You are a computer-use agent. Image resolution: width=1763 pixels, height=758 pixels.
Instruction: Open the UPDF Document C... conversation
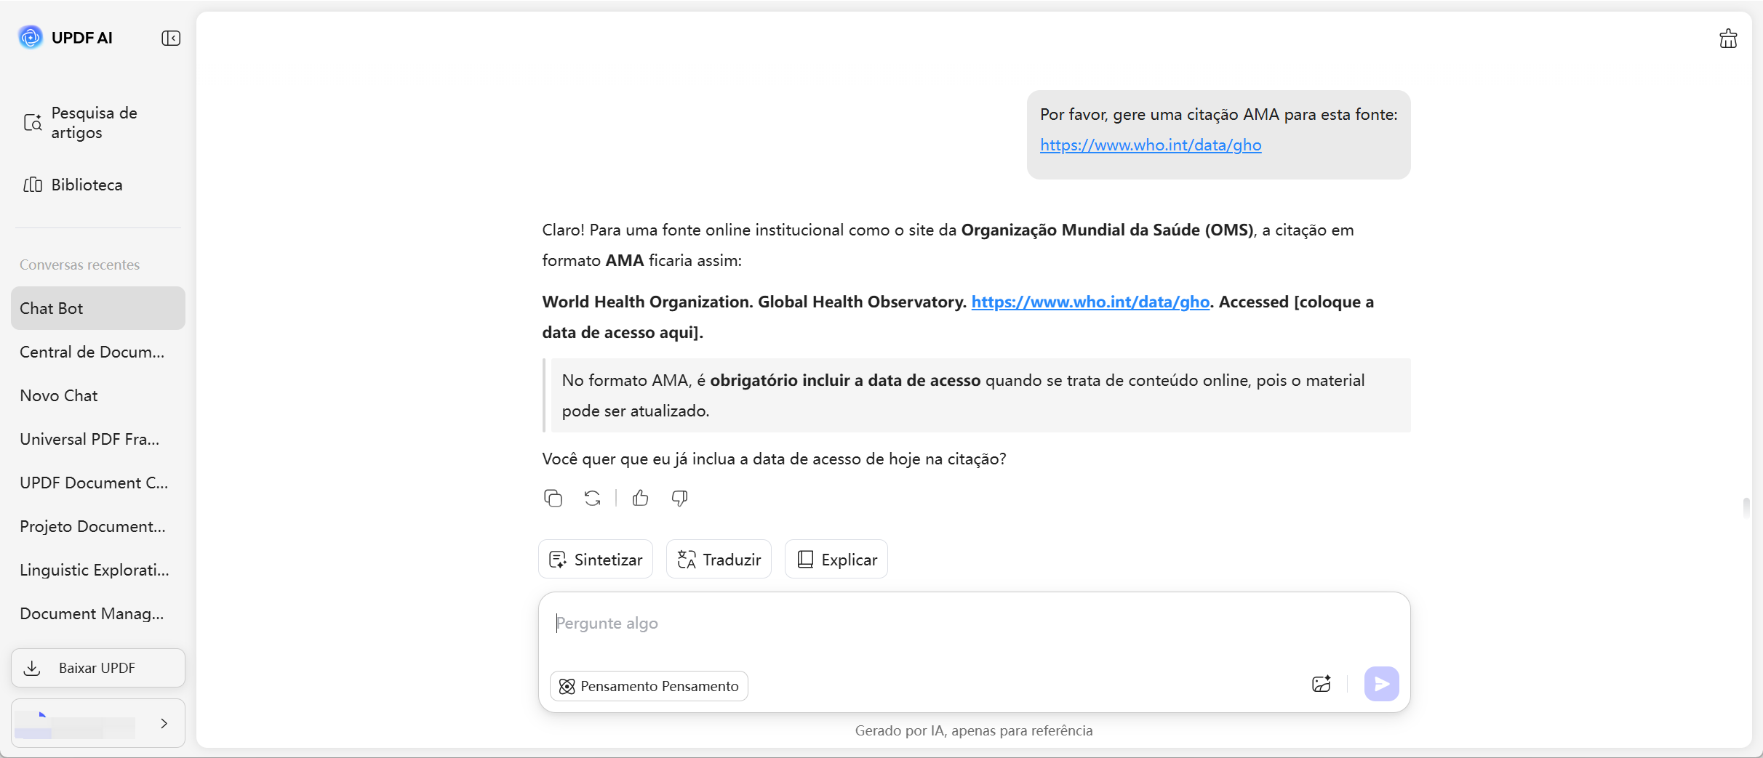click(x=98, y=483)
